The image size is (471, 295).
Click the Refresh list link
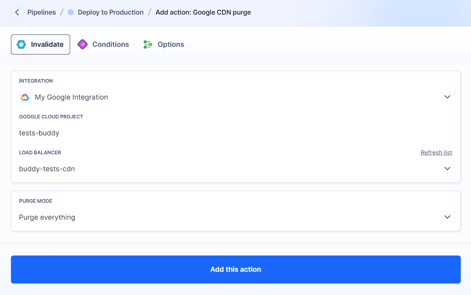tap(436, 152)
